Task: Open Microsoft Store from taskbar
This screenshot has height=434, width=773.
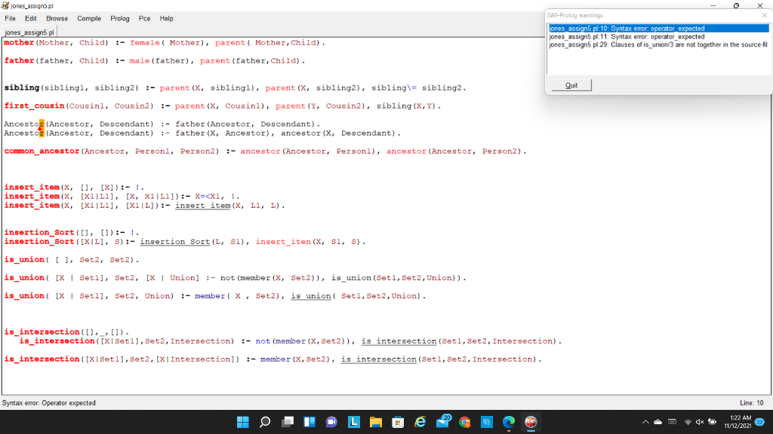Action: (398, 422)
